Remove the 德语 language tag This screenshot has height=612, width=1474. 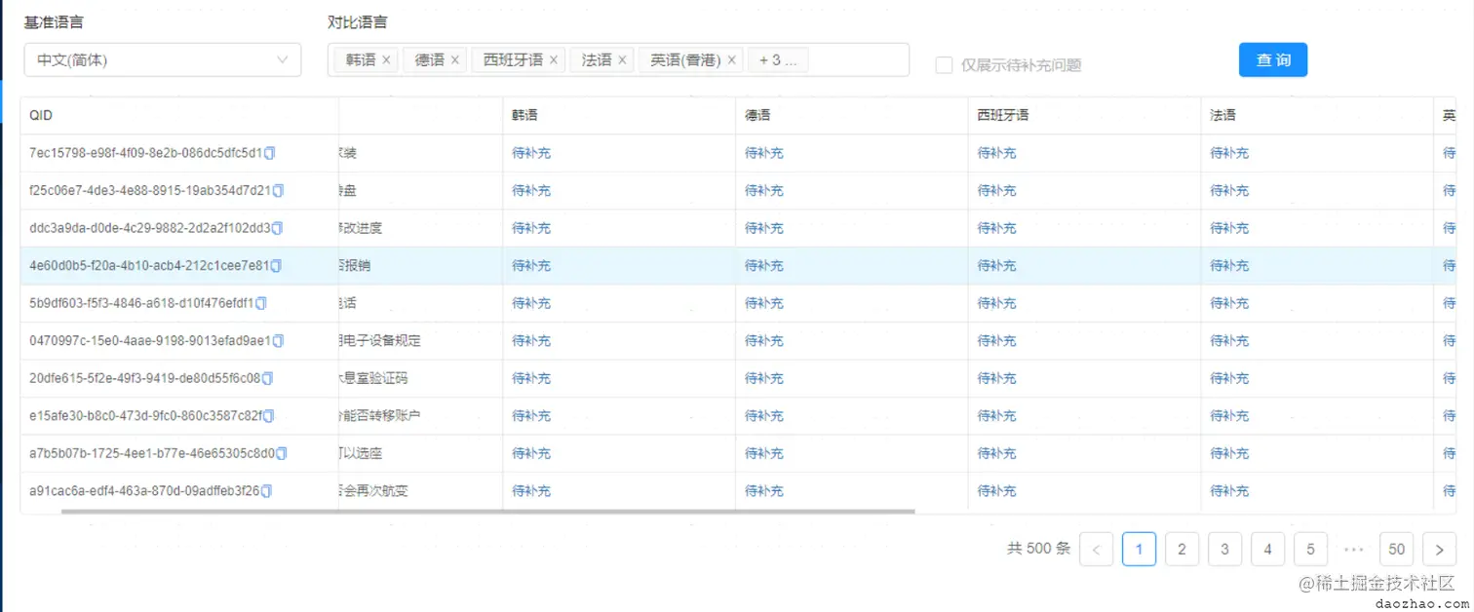(454, 60)
